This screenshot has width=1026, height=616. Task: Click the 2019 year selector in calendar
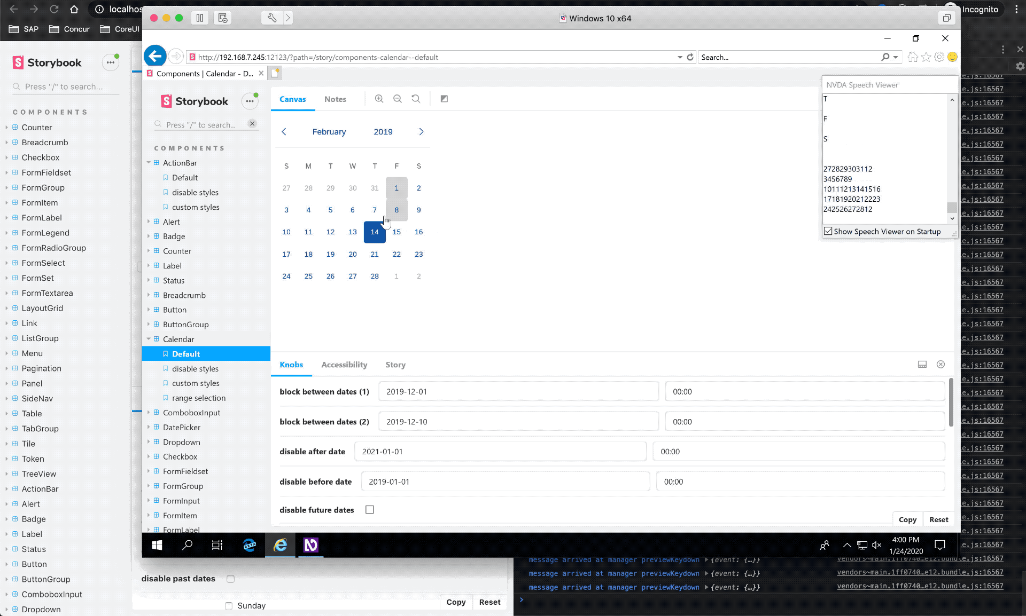click(383, 132)
